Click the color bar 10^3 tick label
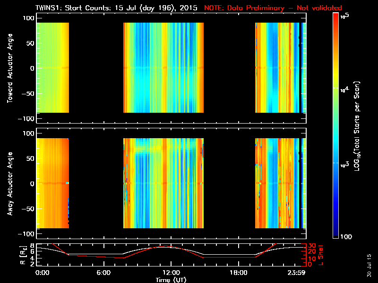 (x=345, y=165)
